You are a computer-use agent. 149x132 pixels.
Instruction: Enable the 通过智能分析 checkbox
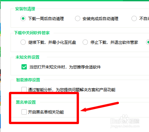coord(24,90)
